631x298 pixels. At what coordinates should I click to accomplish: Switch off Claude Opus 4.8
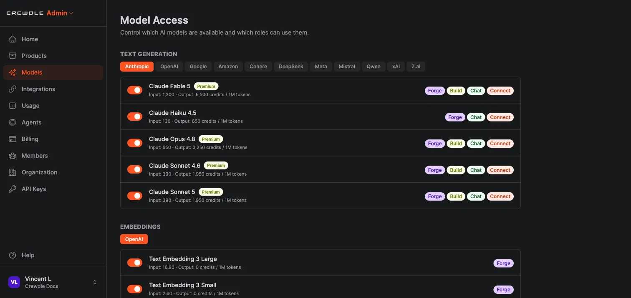[x=135, y=143]
